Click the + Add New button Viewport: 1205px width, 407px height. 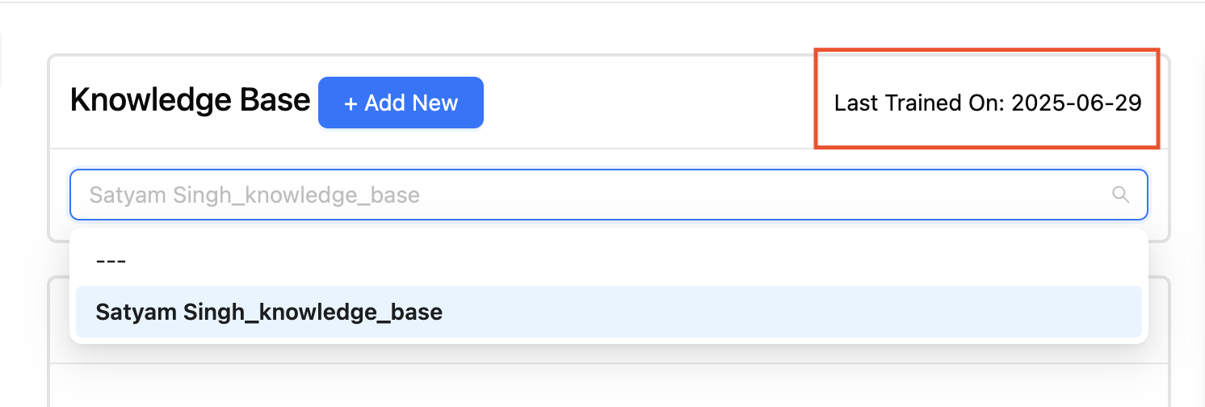tap(401, 103)
